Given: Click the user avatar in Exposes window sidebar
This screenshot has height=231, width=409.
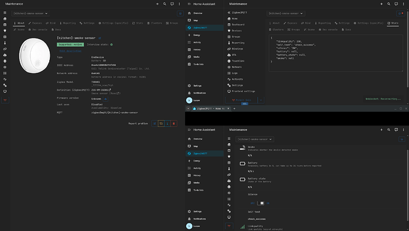Looking at the screenshot, I should point(189,226).
